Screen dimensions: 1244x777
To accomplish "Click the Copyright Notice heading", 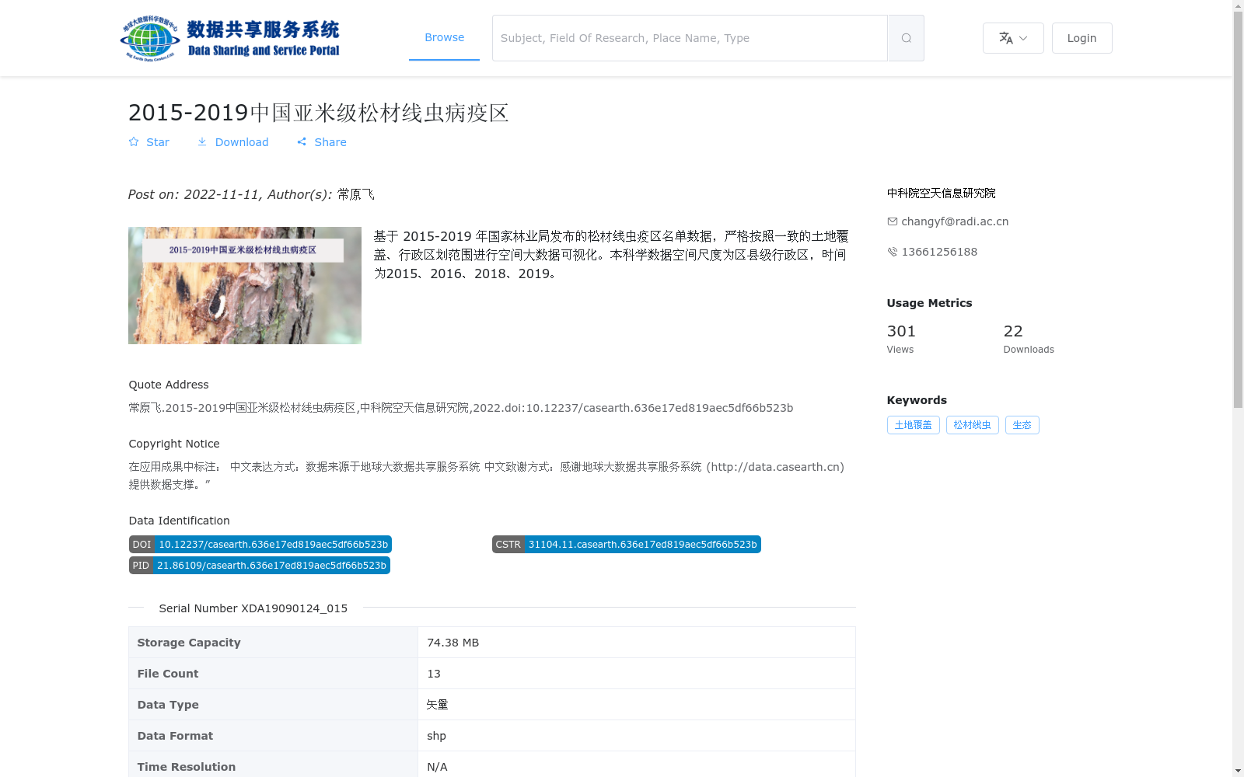I will tap(174, 444).
